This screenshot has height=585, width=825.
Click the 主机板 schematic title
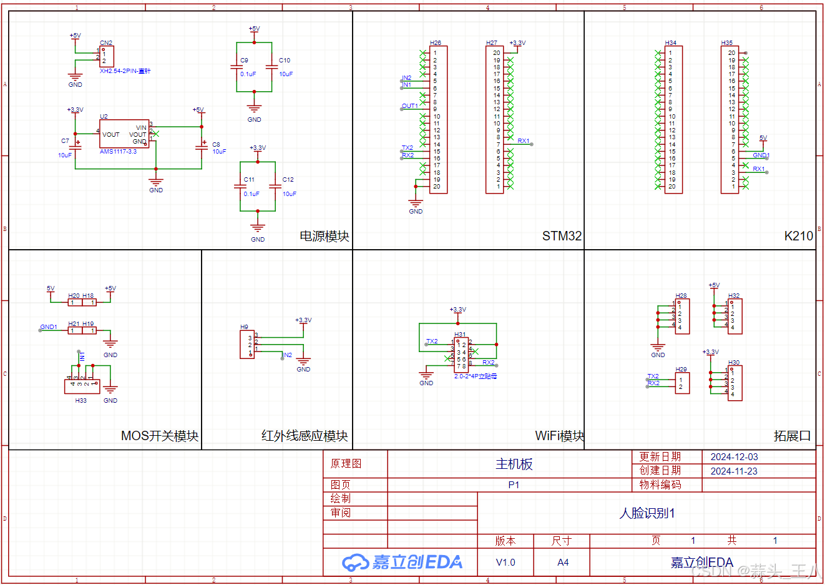coord(514,464)
